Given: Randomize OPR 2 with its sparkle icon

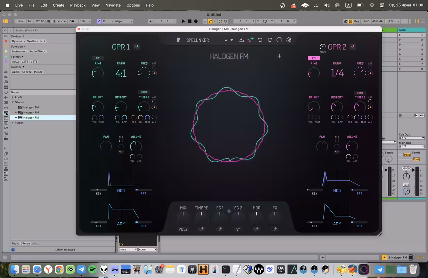Looking at the screenshot, I should [x=353, y=47].
